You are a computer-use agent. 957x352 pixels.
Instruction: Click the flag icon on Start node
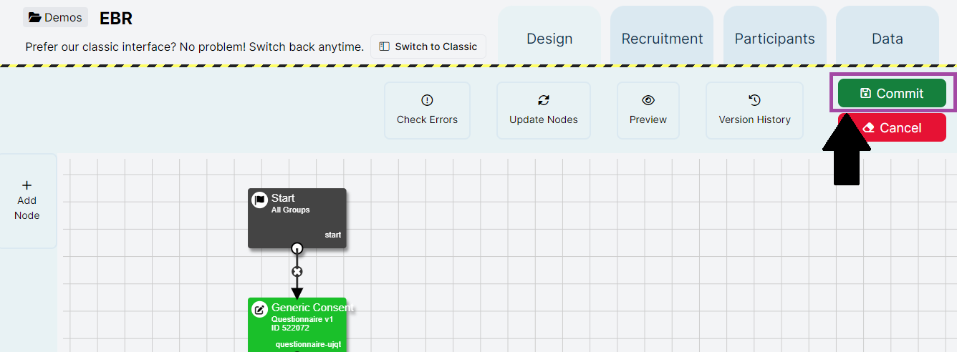[260, 200]
